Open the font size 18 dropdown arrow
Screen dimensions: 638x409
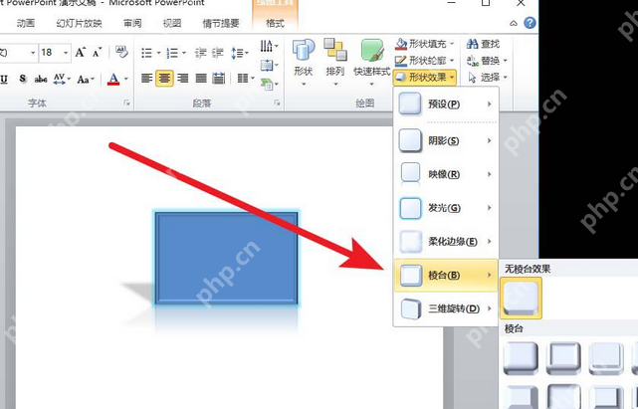(66, 53)
